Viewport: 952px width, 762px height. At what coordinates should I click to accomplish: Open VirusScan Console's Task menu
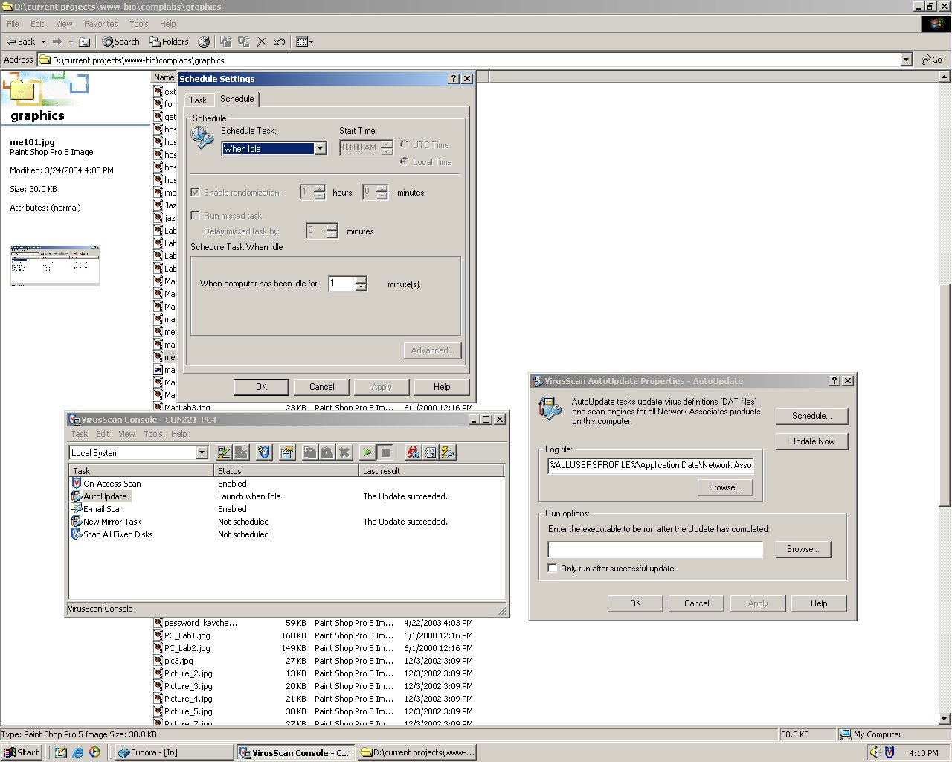pyautogui.click(x=79, y=434)
